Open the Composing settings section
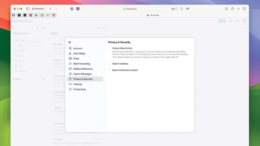 pos(85,89)
